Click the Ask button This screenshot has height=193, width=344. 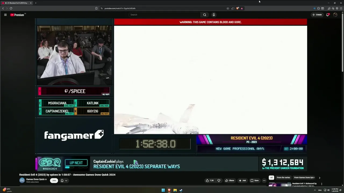click(242, 180)
